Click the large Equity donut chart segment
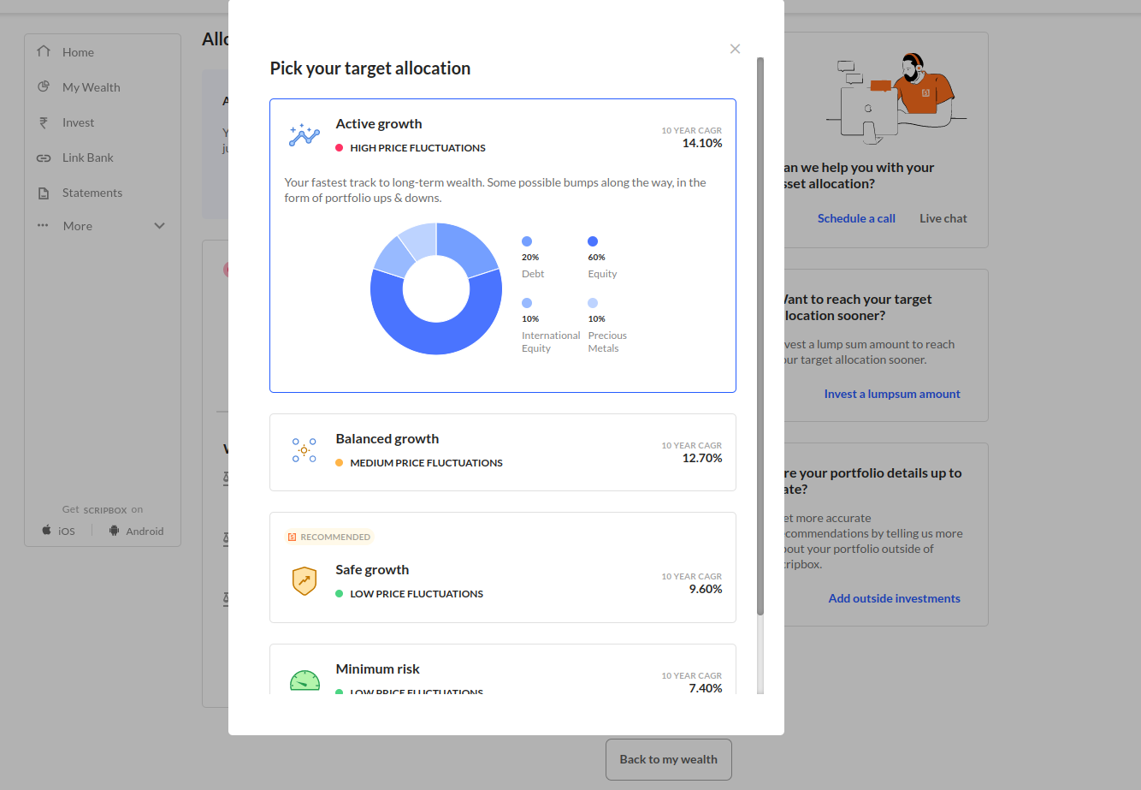Screen dimensions: 1141x790 coord(436,336)
